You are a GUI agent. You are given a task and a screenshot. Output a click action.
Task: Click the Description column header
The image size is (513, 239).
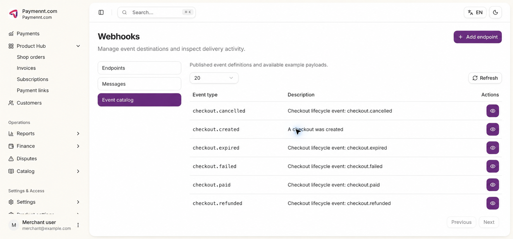pos(301,95)
